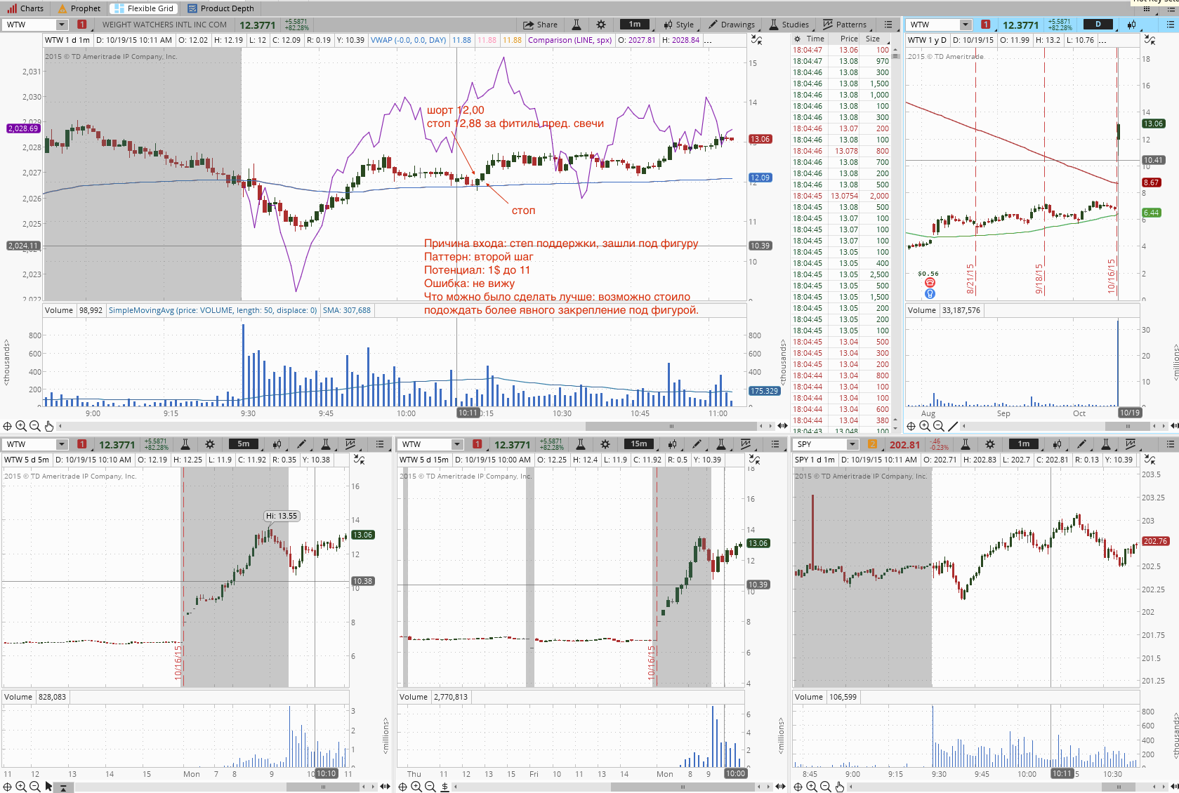Open flask icon on 5m chart toolbar
The width and height of the screenshot is (1179, 793).
coord(185,444)
